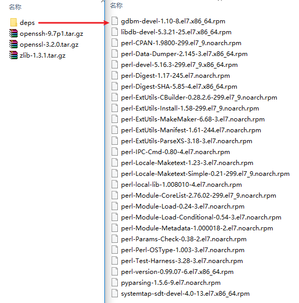299x303 pixels.
Task: Click the perl-Digest-1.17 rpm file icon
Action: pyautogui.click(x=115, y=75)
